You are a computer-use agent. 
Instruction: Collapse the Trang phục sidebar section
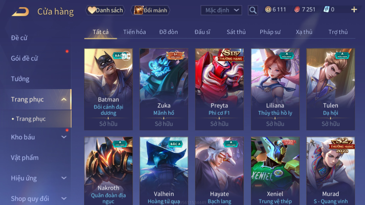(64, 99)
